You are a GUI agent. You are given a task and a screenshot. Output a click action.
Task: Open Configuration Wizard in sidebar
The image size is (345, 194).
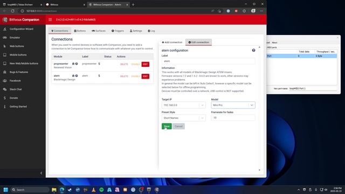22,29
